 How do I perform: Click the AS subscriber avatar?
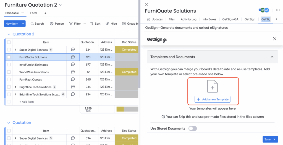point(267,10)
